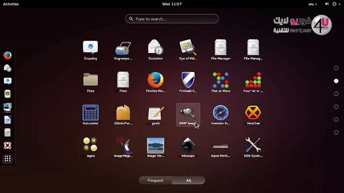This screenshot has height=193, width=344.
Task: Jump to the last page indicator dot
Action: (x=336, y=132)
